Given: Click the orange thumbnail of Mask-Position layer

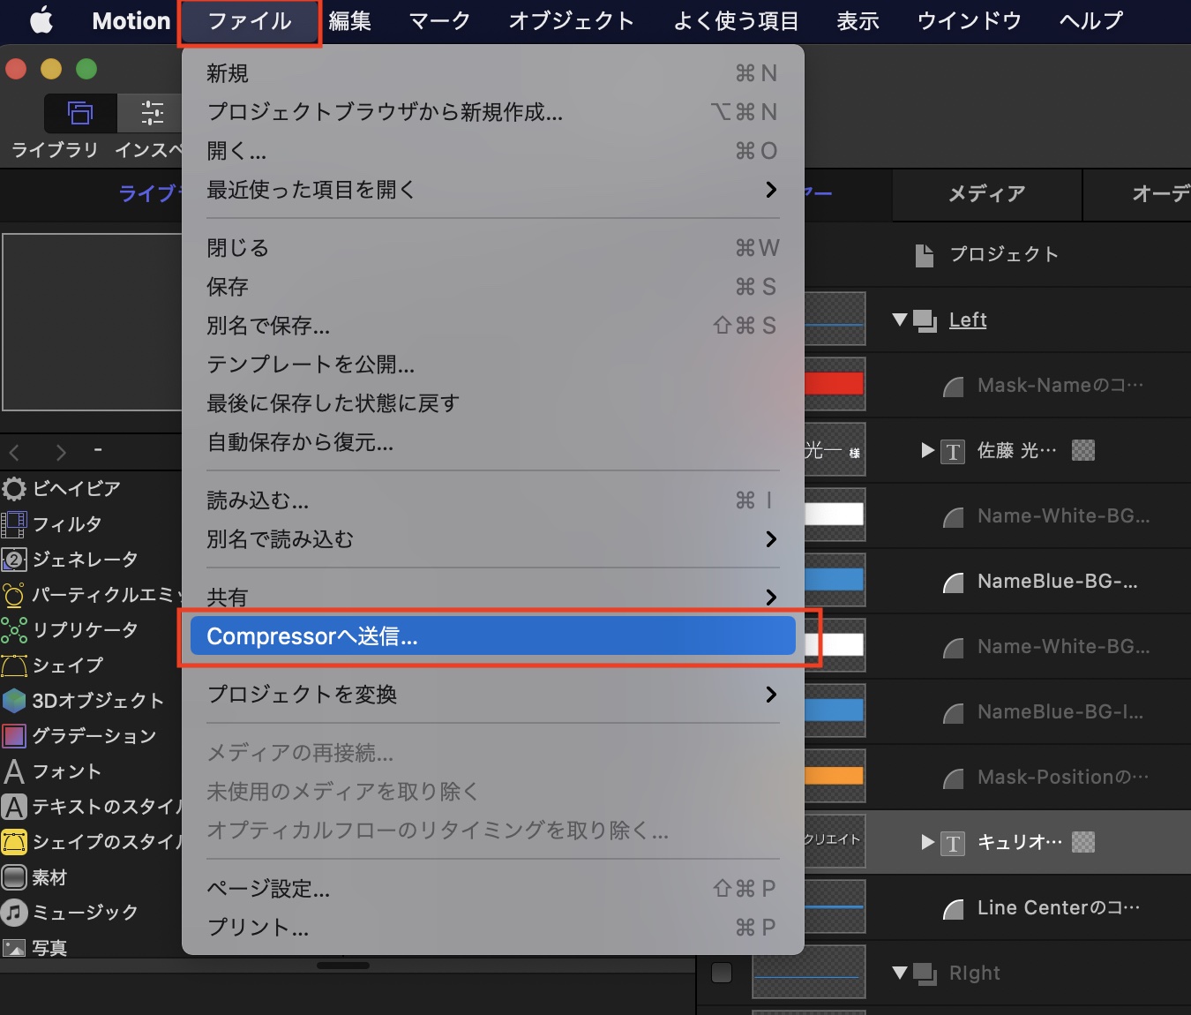Looking at the screenshot, I should [x=834, y=776].
